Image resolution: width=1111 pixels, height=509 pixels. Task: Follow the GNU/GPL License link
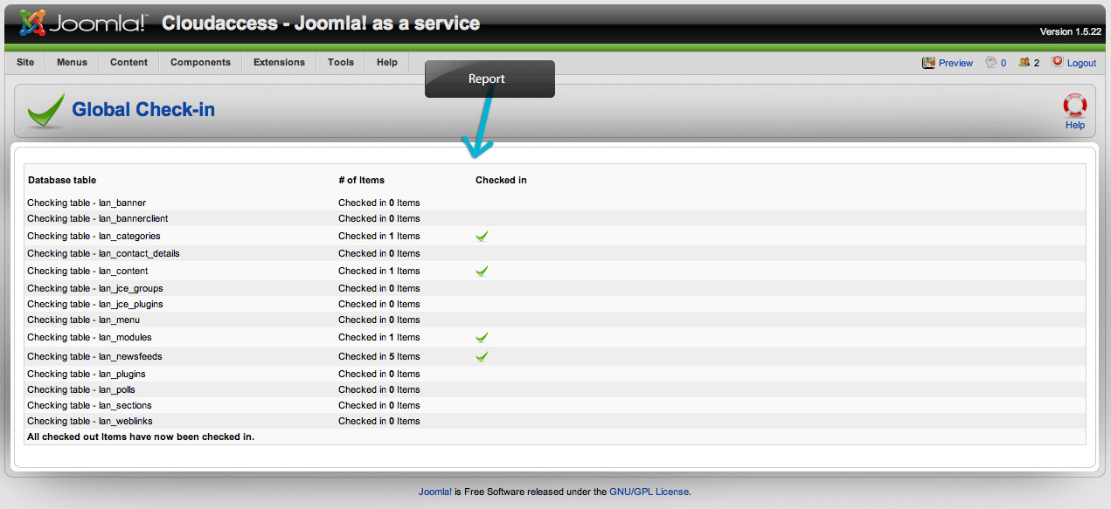(649, 492)
